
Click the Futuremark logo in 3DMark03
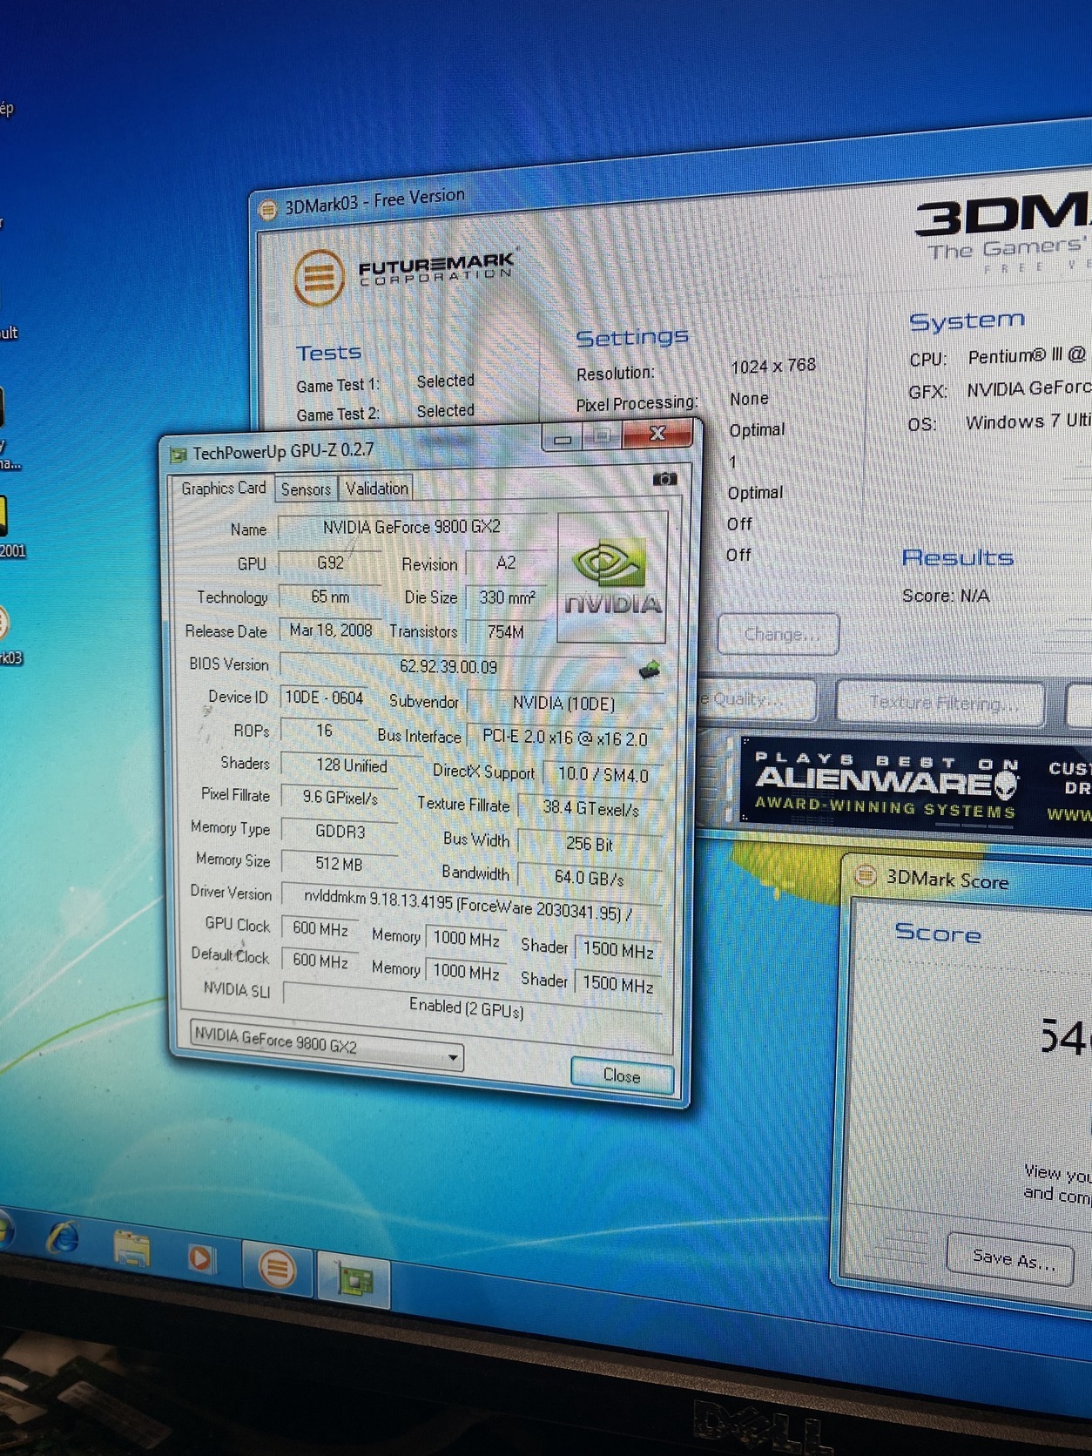pos(404,274)
